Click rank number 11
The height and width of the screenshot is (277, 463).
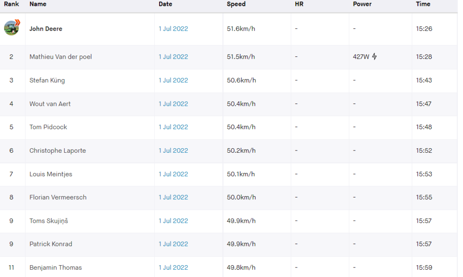[11, 268]
